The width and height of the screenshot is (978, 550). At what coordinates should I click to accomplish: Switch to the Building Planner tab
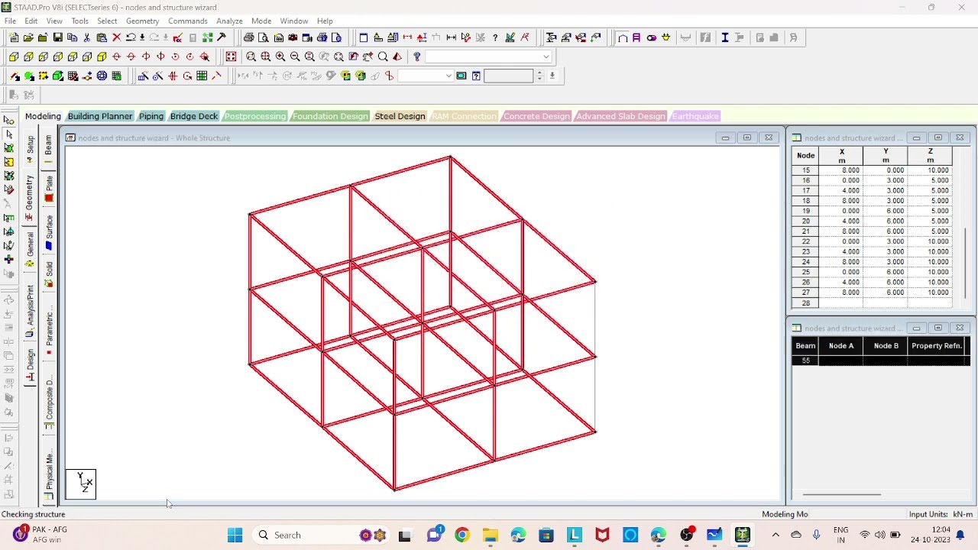click(100, 116)
